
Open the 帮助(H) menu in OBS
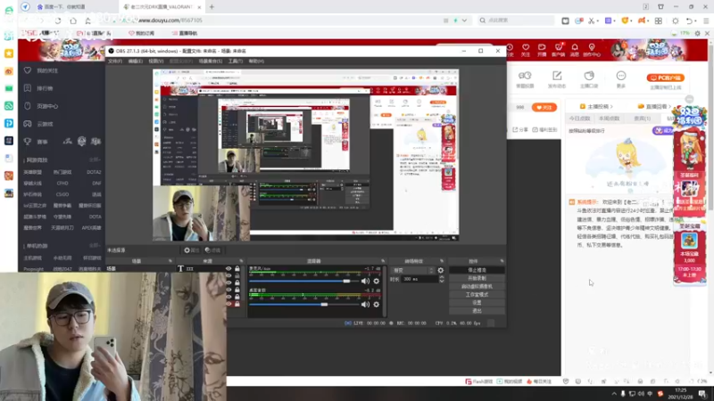tap(256, 61)
